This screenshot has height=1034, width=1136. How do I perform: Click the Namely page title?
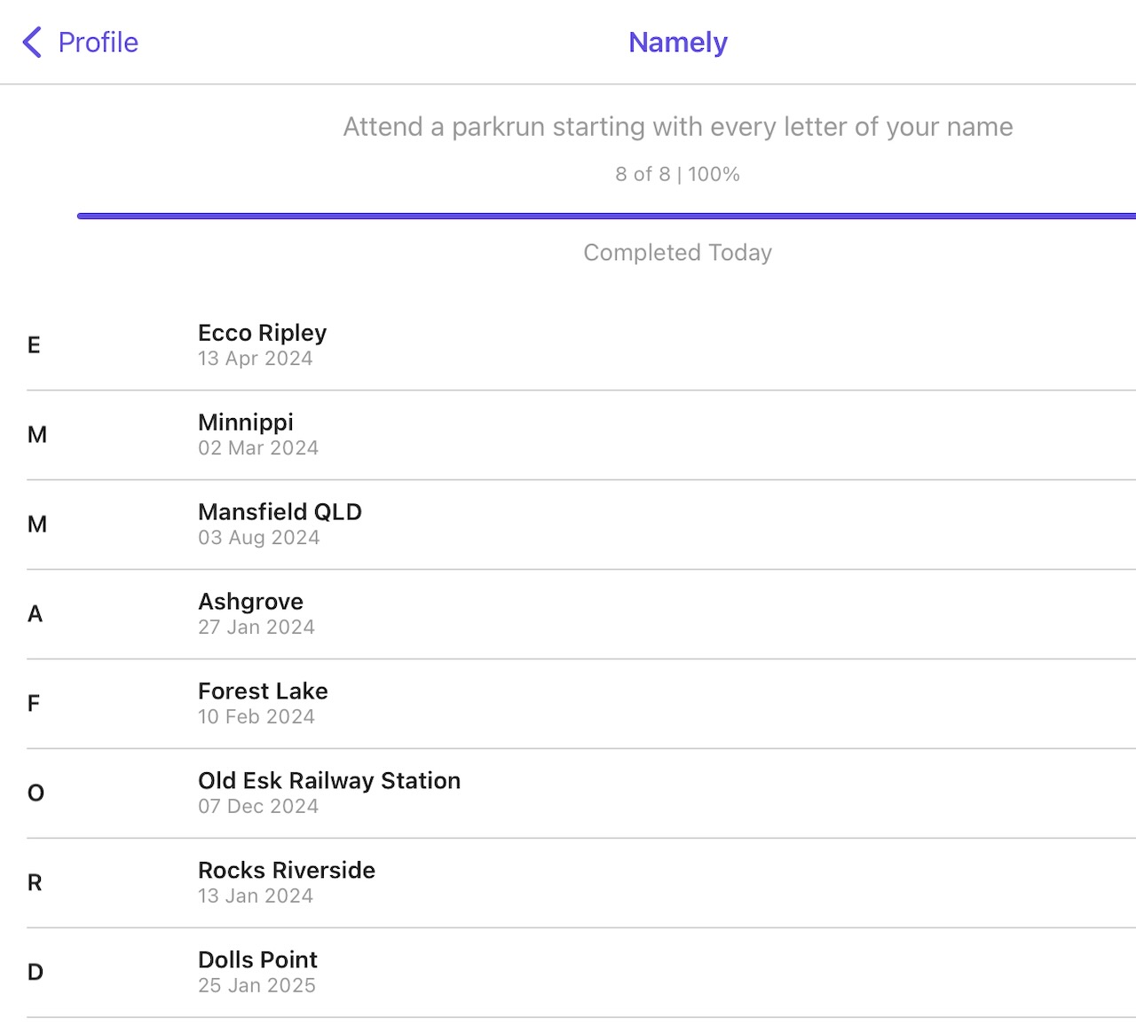tap(678, 42)
